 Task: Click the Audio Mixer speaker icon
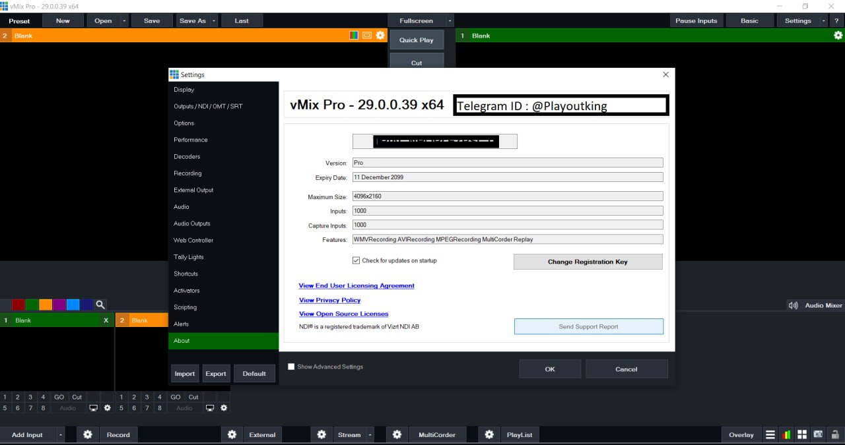tap(794, 305)
